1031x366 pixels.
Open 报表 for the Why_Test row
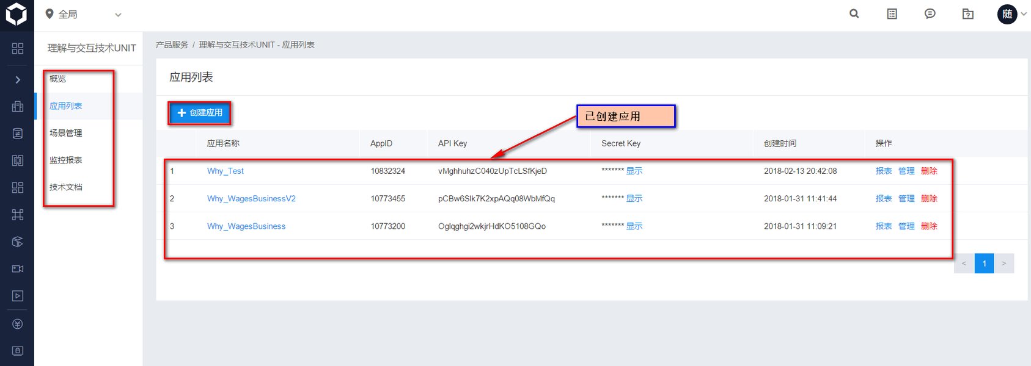click(x=884, y=171)
